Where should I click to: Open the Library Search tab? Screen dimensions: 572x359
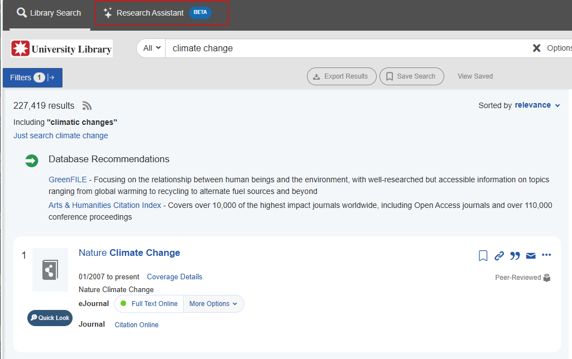click(49, 13)
